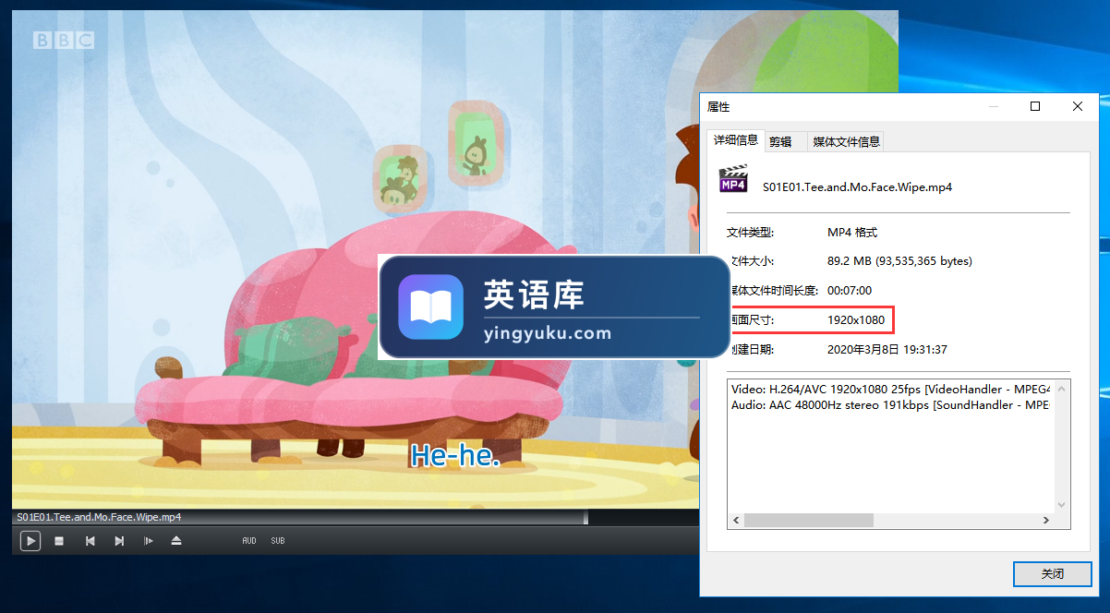The image size is (1110, 613).
Task: Stop video playback
Action: pyautogui.click(x=59, y=541)
